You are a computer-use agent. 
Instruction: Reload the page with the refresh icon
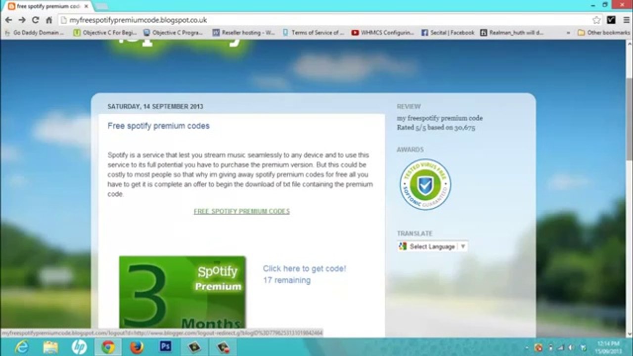point(35,20)
